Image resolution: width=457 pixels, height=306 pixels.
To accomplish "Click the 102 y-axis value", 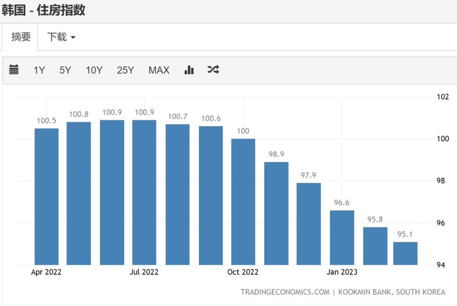I will [443, 97].
